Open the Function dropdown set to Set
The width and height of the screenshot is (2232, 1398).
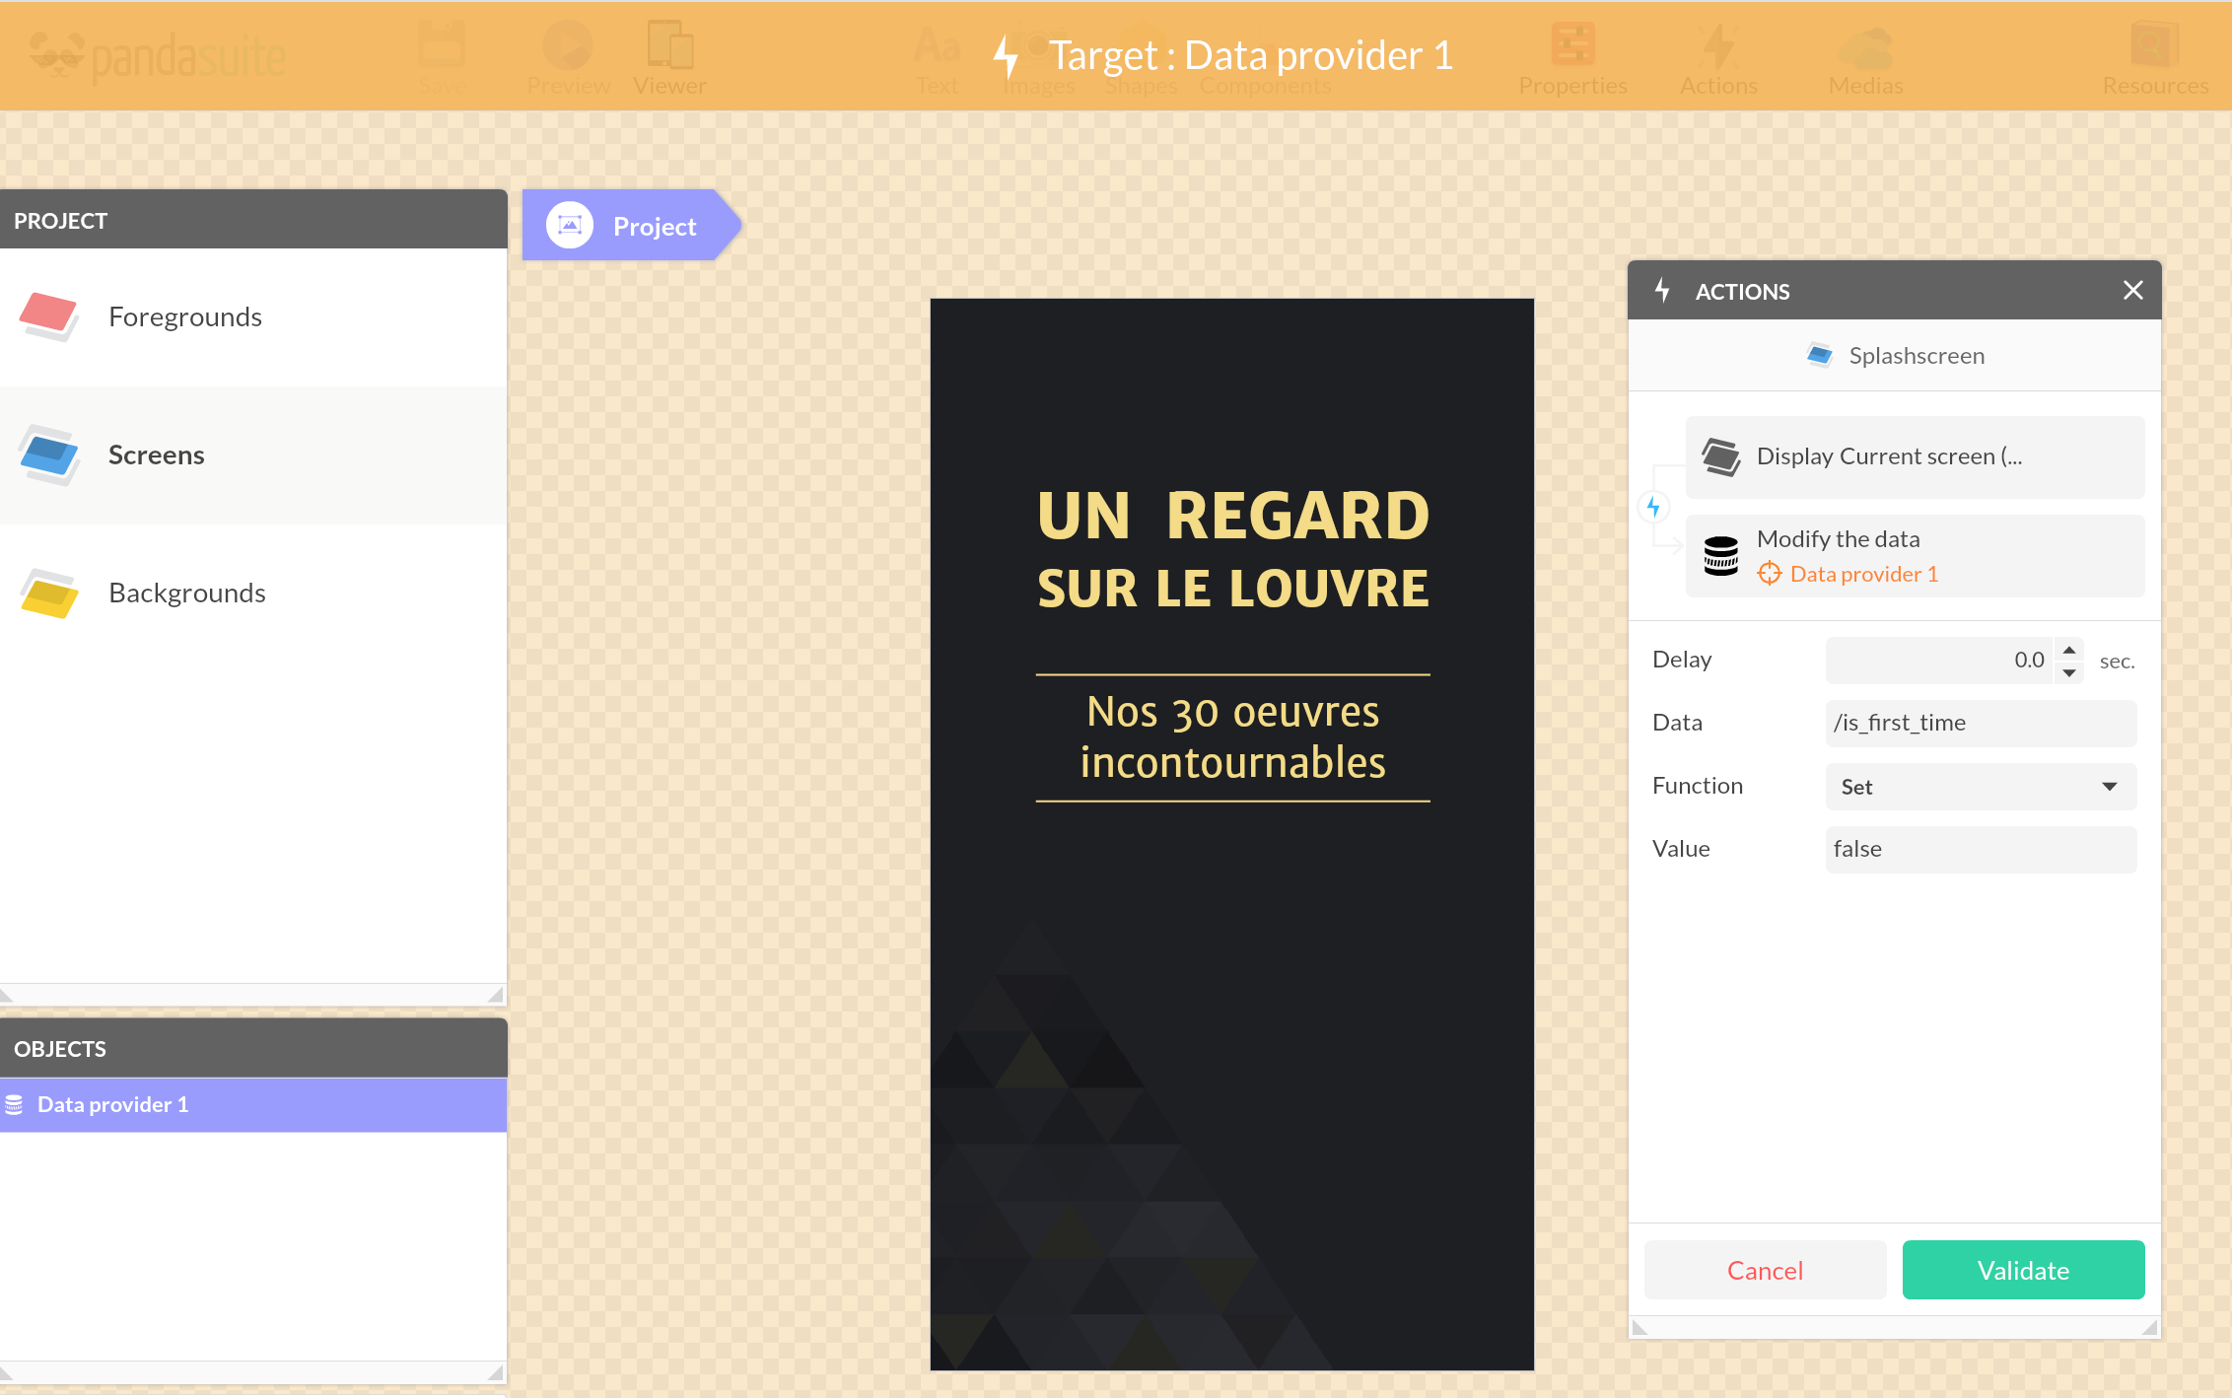coord(1981,786)
